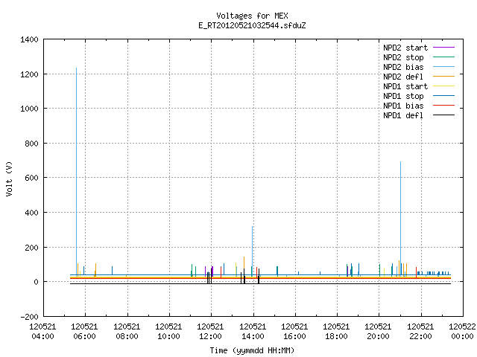Click the 'NPD1 start' legend label
477x357 pixels.
pyautogui.click(x=405, y=86)
